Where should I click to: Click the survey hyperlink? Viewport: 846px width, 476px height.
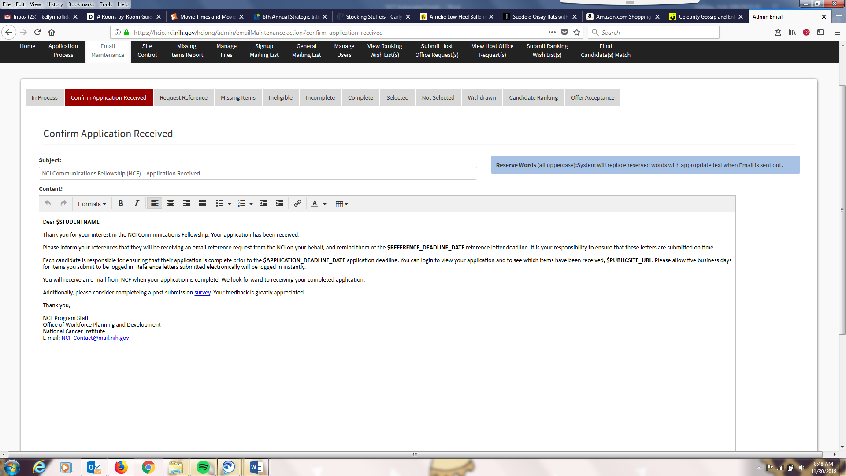pos(202,293)
